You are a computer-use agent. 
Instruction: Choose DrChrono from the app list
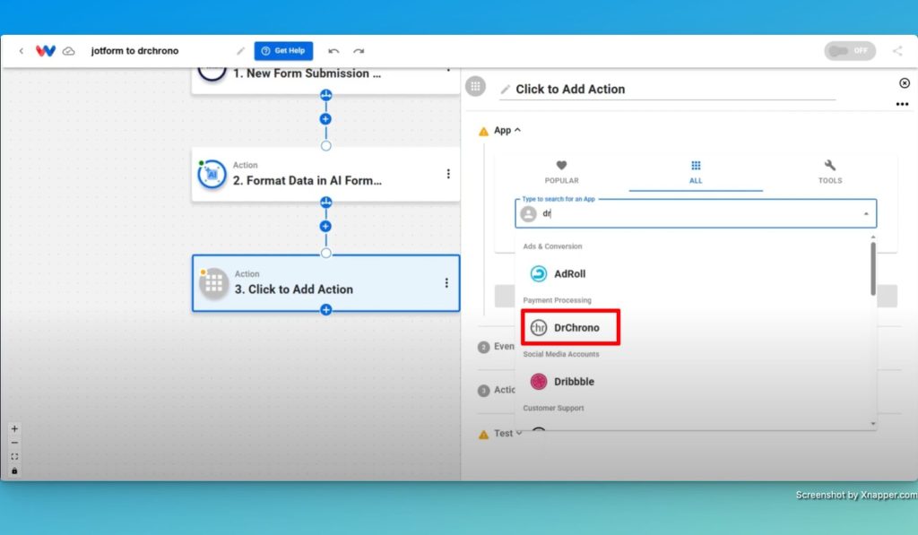694,327
